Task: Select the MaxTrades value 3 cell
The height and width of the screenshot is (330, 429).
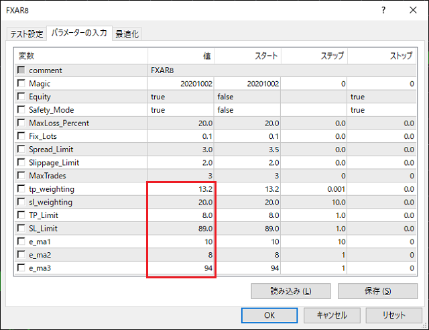Action: pos(180,176)
